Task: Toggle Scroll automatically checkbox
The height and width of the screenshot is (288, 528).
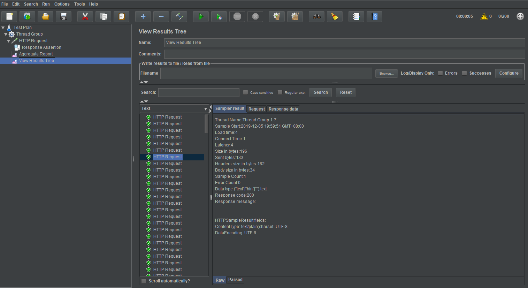Action: pyautogui.click(x=144, y=281)
